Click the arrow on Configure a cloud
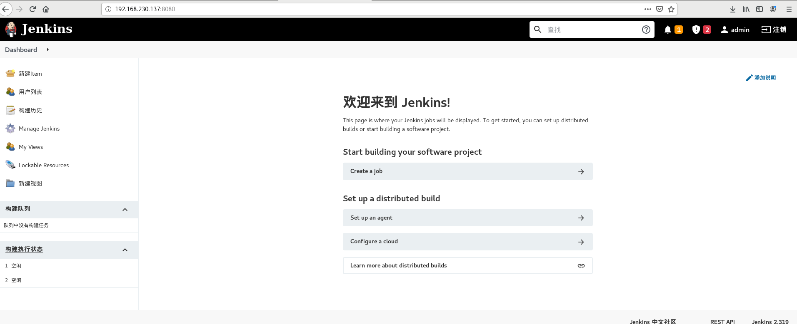Viewport: 797px width, 324px height. [581, 242]
